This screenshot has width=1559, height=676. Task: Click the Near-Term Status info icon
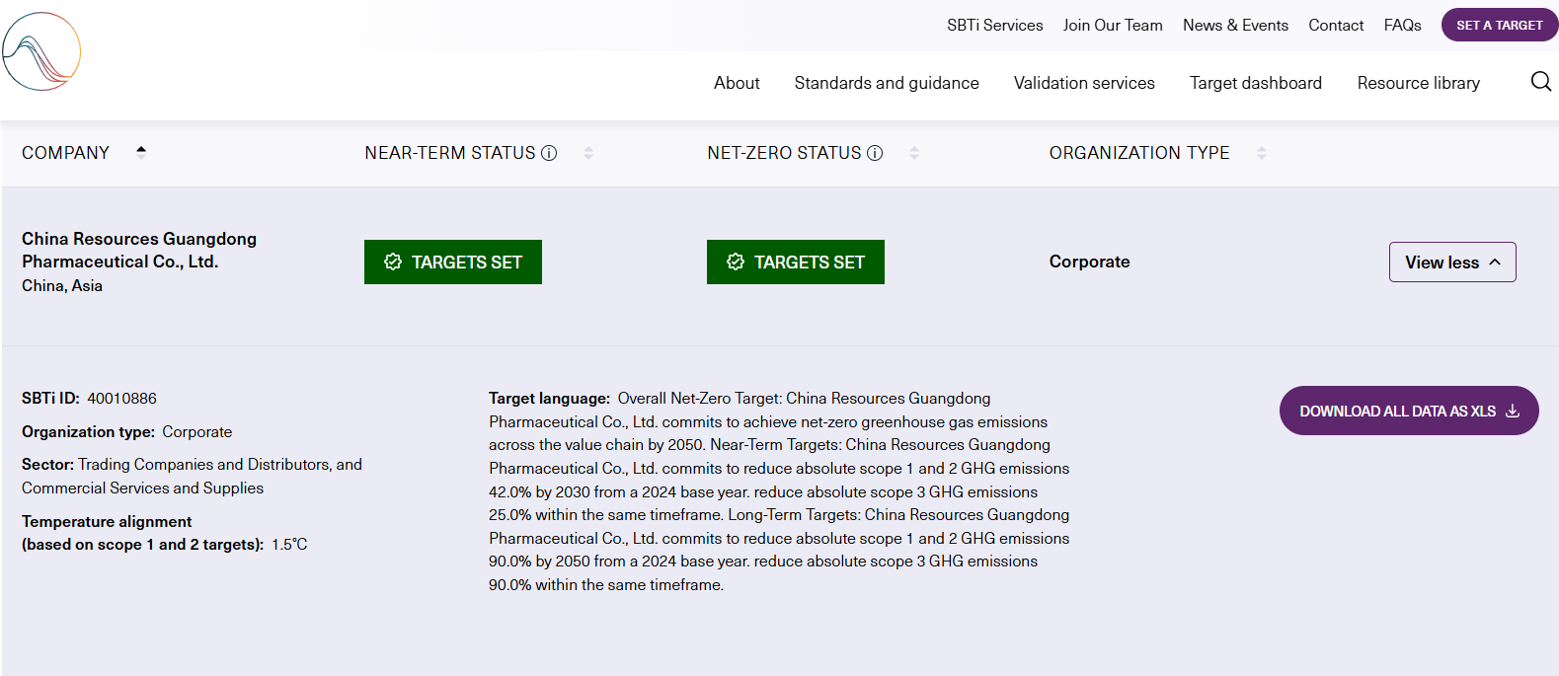549,153
